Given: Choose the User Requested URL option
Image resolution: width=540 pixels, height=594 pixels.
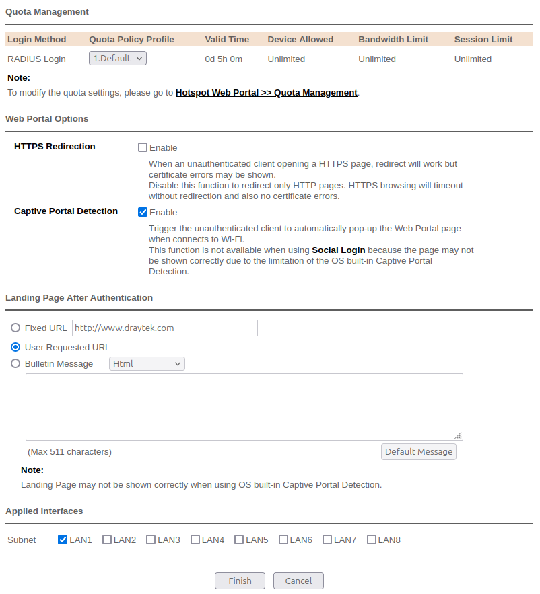Looking at the screenshot, I should click(x=15, y=348).
